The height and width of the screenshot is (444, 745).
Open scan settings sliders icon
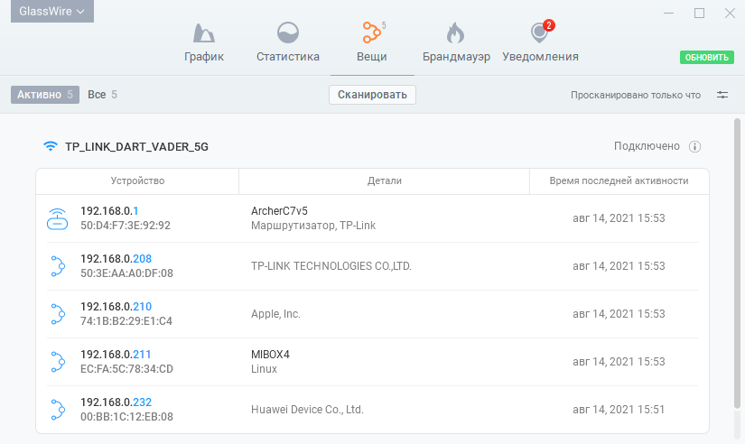[x=722, y=95]
